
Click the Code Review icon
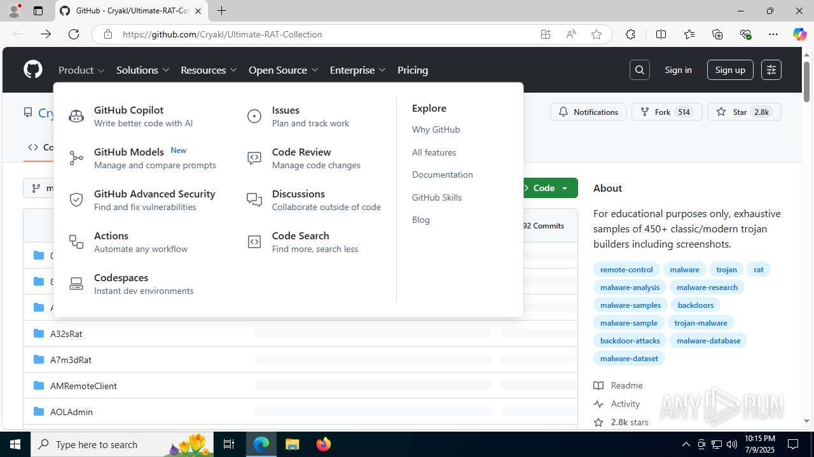254,158
